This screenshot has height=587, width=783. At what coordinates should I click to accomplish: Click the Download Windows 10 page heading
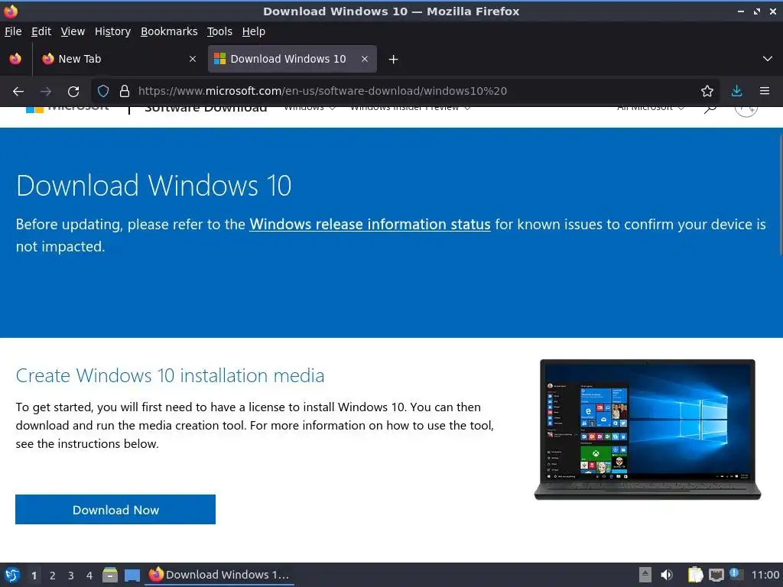(154, 186)
